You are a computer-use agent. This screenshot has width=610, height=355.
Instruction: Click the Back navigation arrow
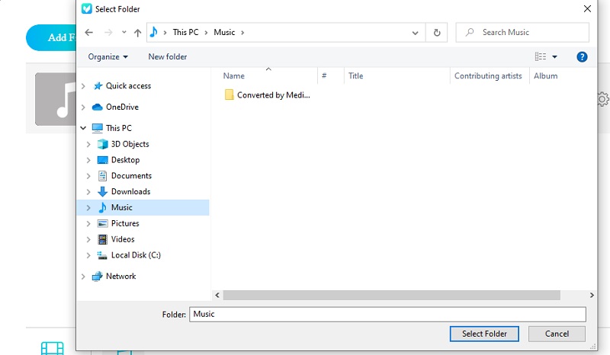point(89,33)
